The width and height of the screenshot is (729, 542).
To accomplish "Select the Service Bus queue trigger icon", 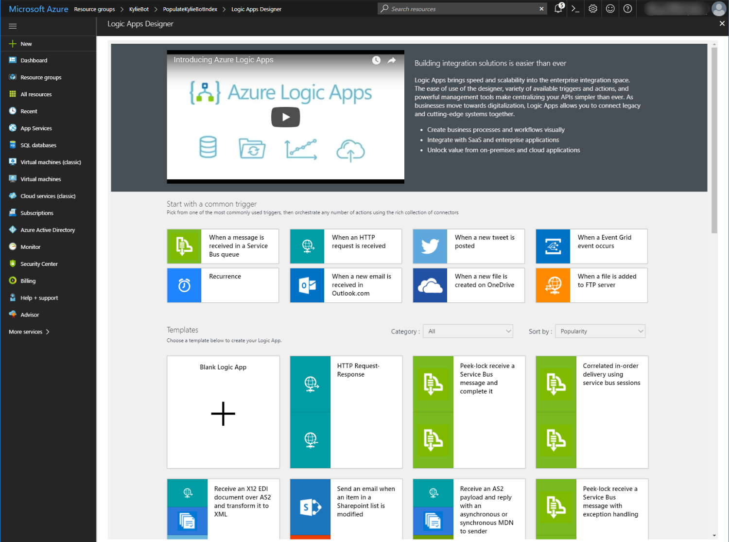I will pyautogui.click(x=184, y=246).
